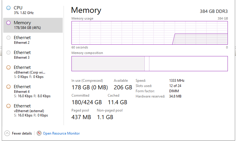Click the Memory usage graph
This screenshot has width=236, height=141.
pos(149,33)
